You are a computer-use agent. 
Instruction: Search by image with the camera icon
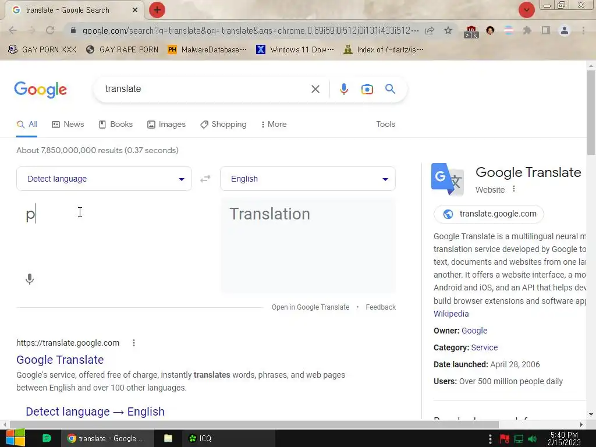tap(367, 89)
